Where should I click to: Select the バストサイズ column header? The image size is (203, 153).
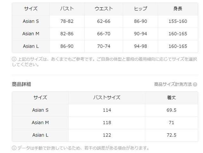[x=107, y=97]
